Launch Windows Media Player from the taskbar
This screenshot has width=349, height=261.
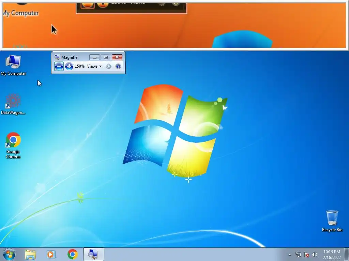(x=51, y=254)
